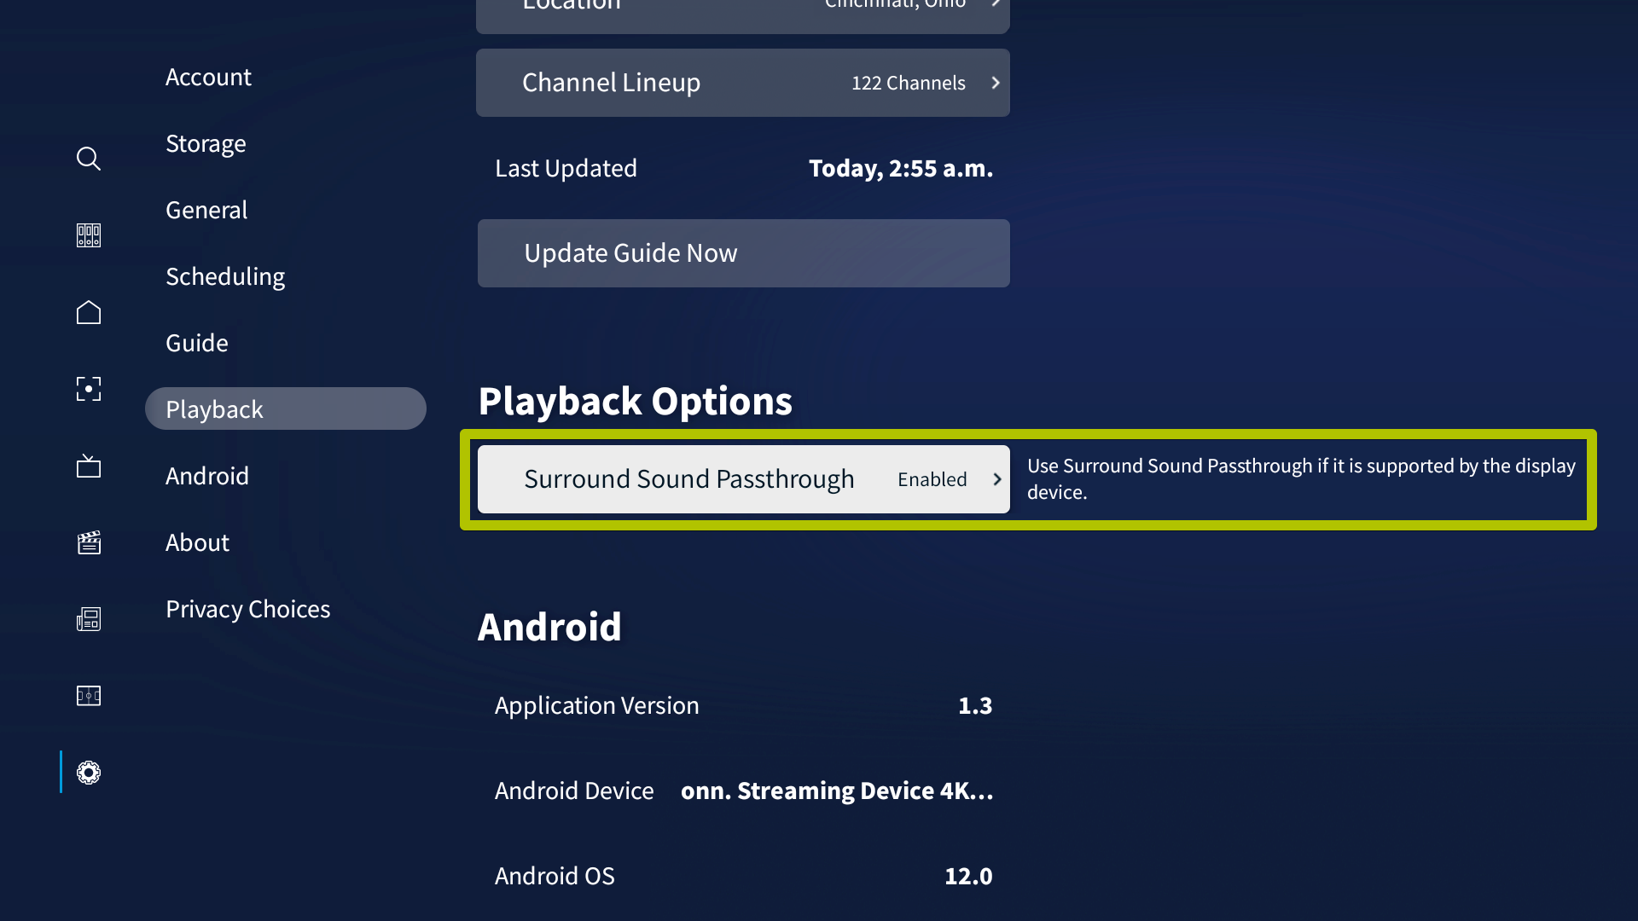Open the guide grid icon in sidebar

[x=89, y=235]
